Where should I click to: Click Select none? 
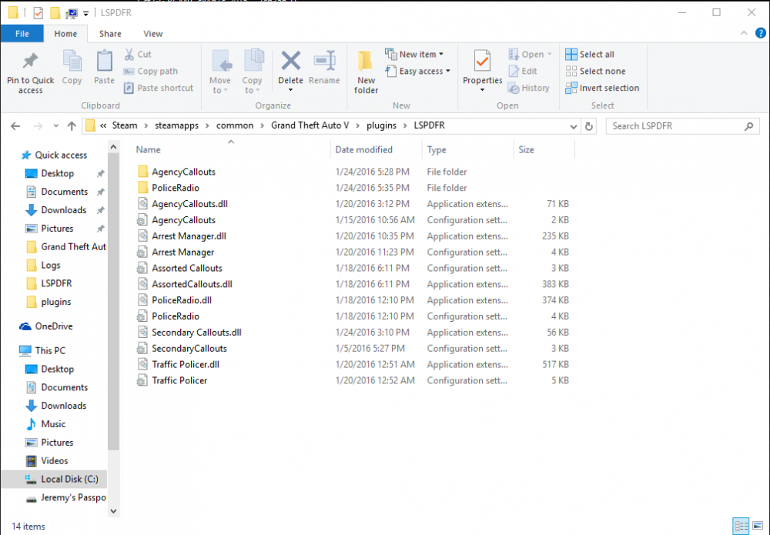coord(598,70)
